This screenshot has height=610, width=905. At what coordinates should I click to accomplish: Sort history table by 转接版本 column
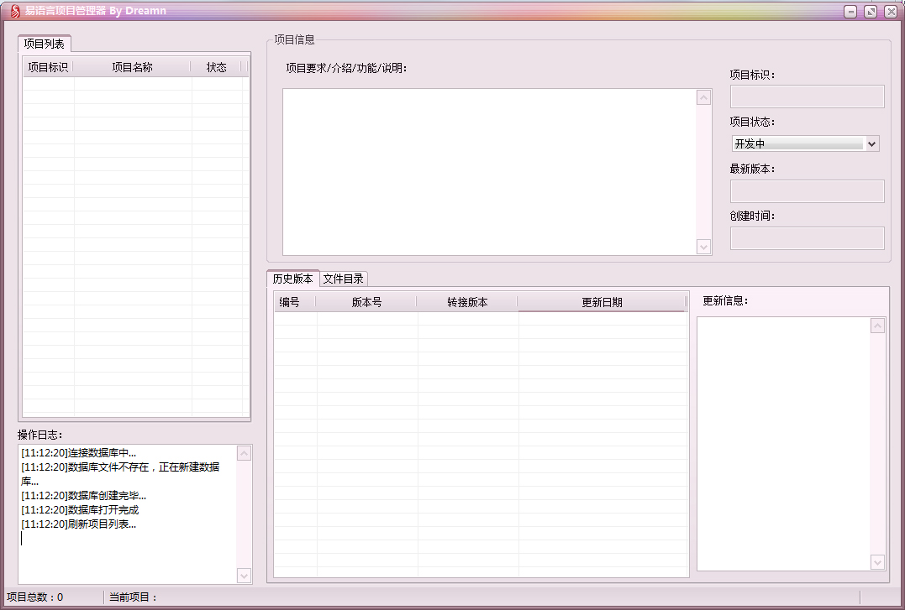[x=467, y=302]
